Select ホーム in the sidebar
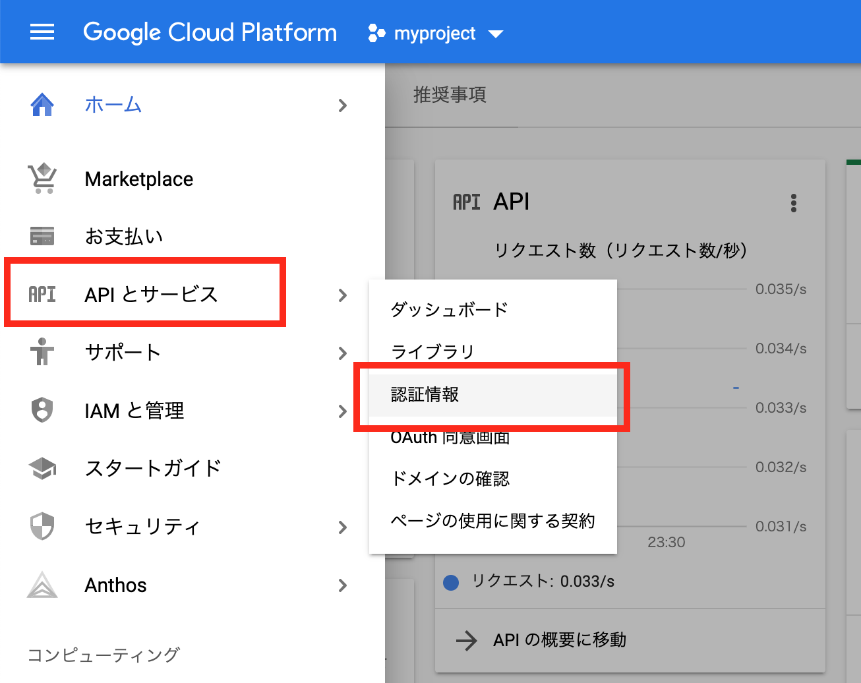The height and width of the screenshot is (683, 861). (x=113, y=105)
